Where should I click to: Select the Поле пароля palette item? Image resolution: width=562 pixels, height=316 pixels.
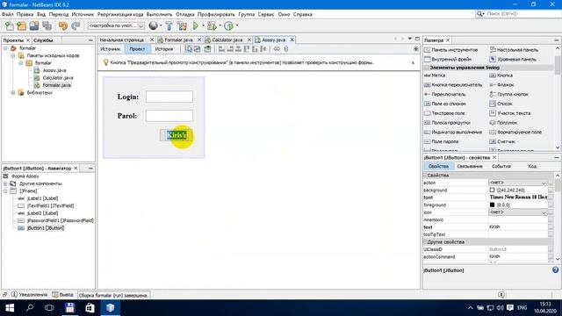pyautogui.click(x=441, y=141)
